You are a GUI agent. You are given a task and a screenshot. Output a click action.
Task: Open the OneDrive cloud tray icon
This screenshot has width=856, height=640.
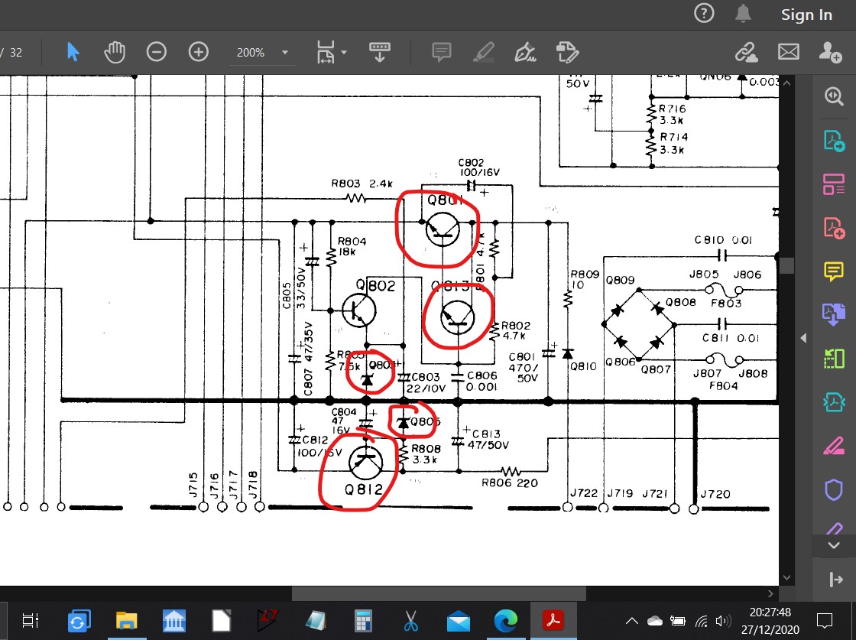[654, 621]
